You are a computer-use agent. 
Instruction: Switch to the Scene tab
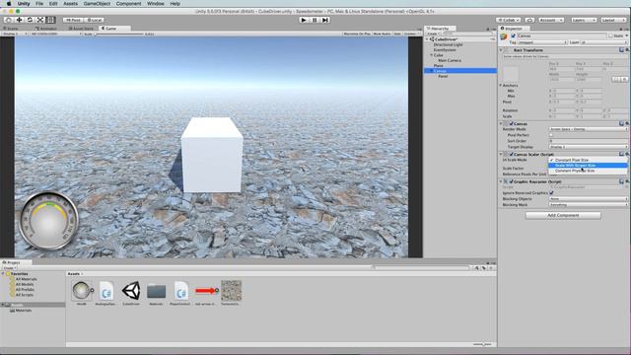coord(11,29)
